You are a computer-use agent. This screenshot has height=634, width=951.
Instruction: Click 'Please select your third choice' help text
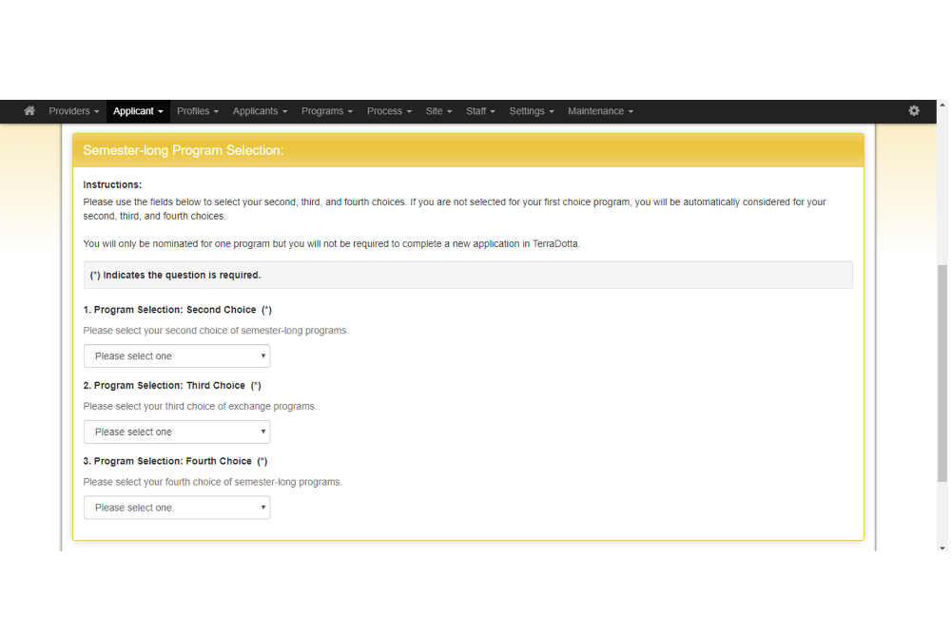point(200,406)
